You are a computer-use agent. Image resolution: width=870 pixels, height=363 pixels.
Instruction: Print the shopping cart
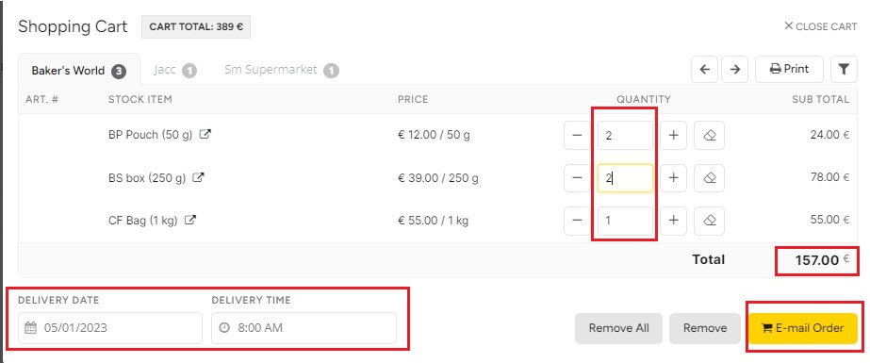click(x=790, y=70)
